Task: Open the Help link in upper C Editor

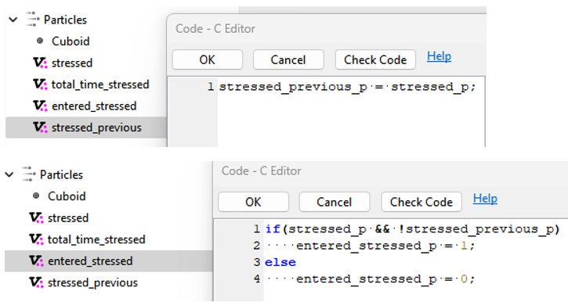Action: click(x=439, y=56)
